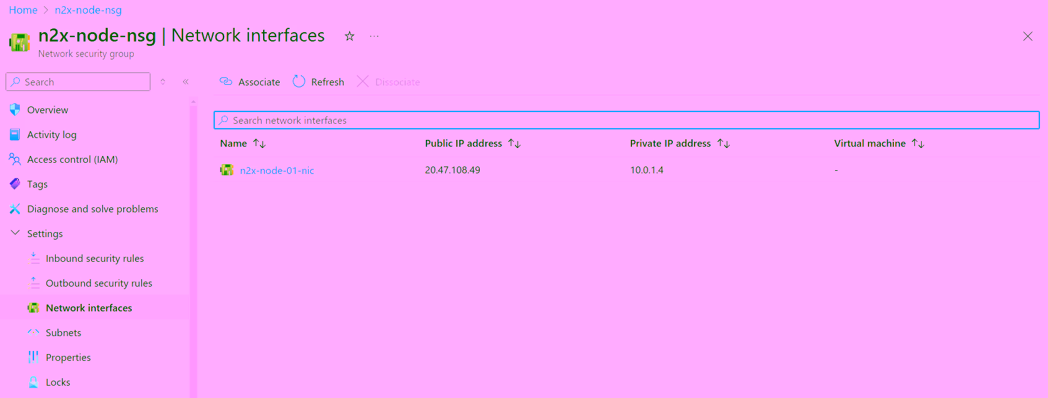The image size is (1048, 398).
Task: Click the Overview shield icon
Action: click(x=15, y=110)
